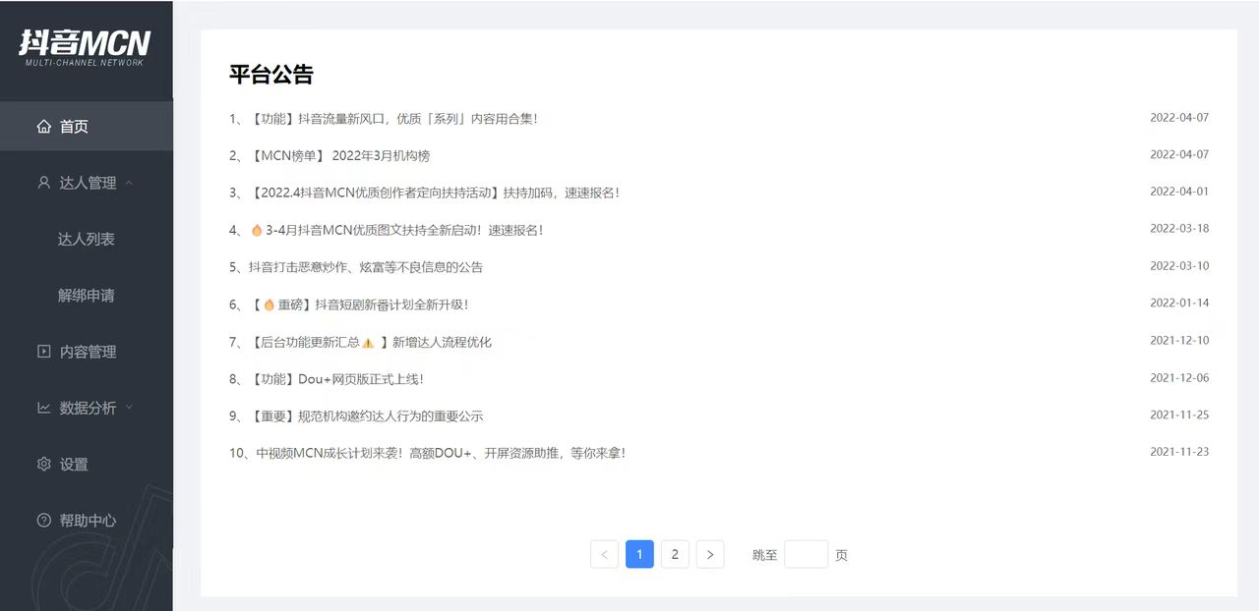Go to previous page arrow
1259x611 pixels.
pos(604,554)
